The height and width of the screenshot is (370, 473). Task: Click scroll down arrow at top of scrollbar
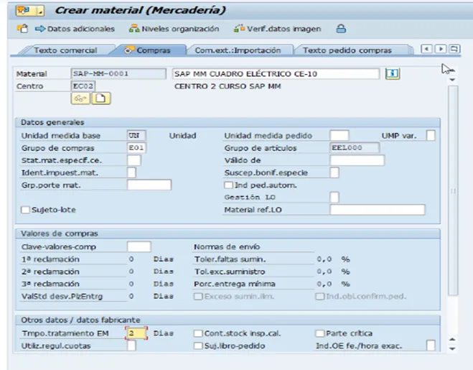pyautogui.click(x=452, y=80)
